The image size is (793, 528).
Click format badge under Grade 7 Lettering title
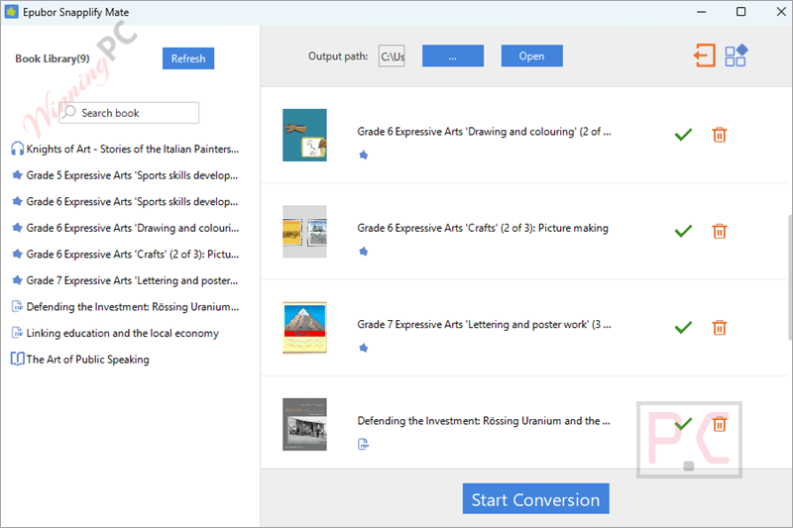(x=363, y=348)
